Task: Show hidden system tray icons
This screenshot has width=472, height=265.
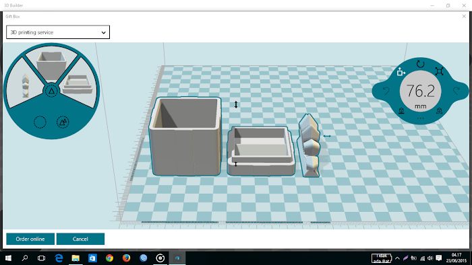Action: click(397, 258)
